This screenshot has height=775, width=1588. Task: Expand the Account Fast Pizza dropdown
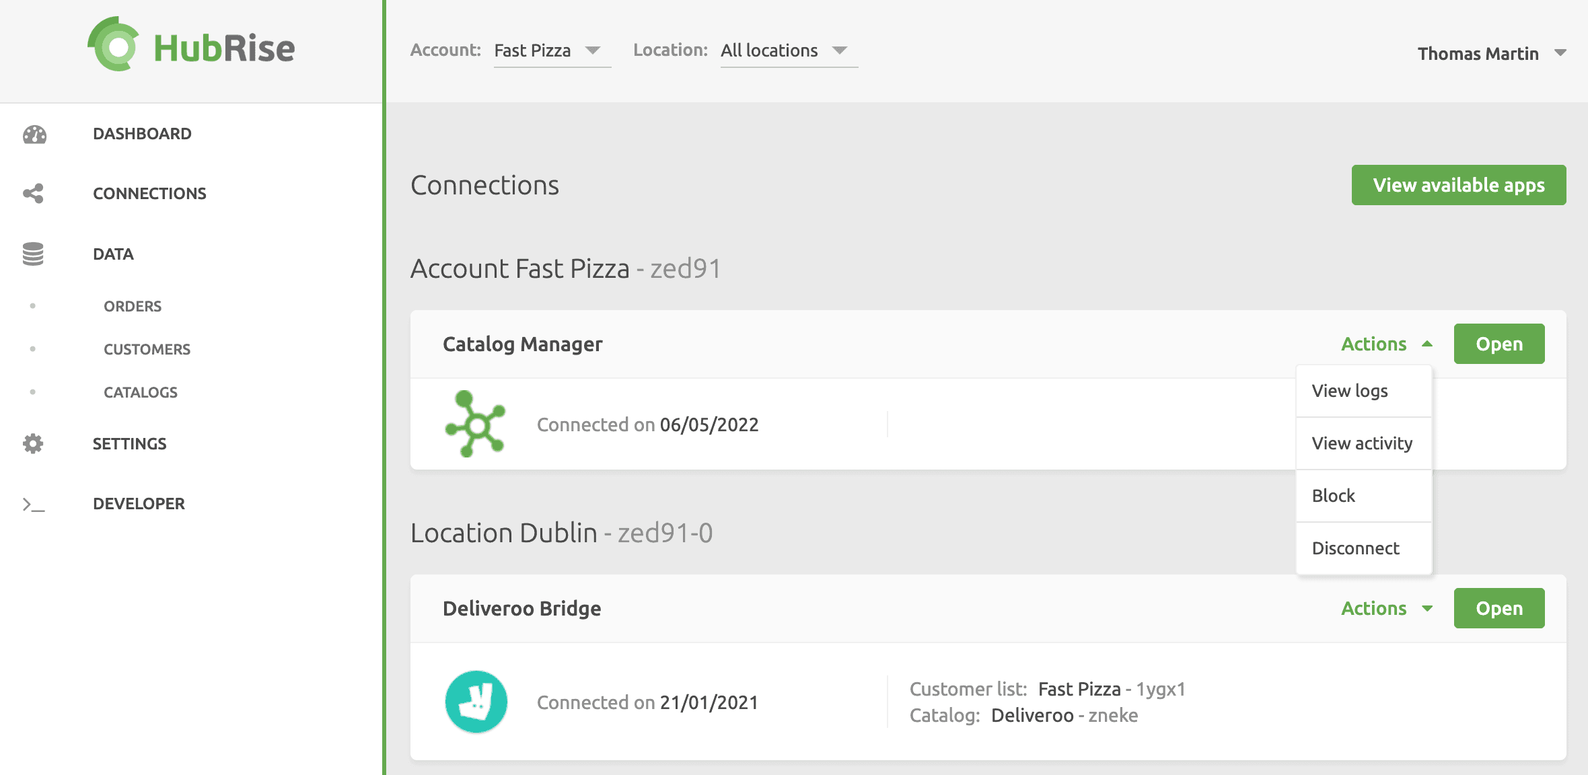(552, 50)
